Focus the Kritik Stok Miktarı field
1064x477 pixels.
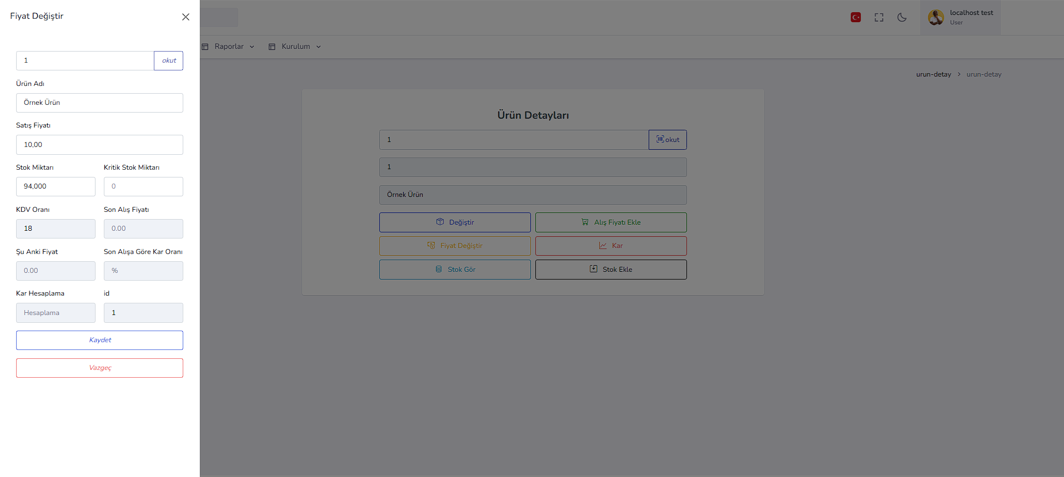point(143,186)
